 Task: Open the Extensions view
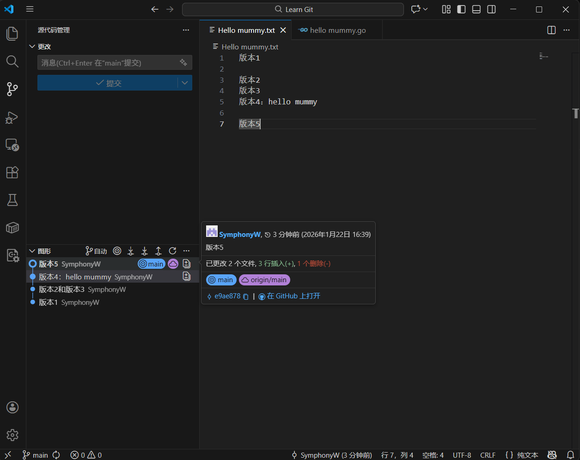coord(12,172)
